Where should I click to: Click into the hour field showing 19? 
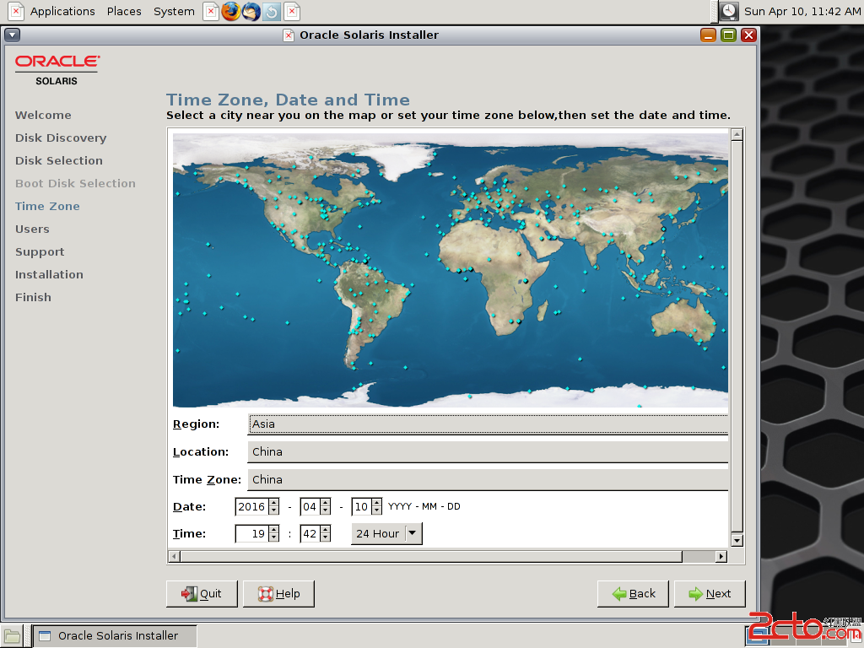click(251, 533)
